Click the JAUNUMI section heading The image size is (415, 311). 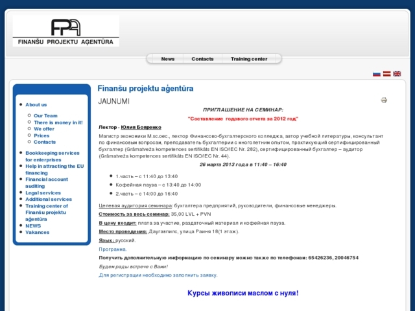tap(114, 101)
